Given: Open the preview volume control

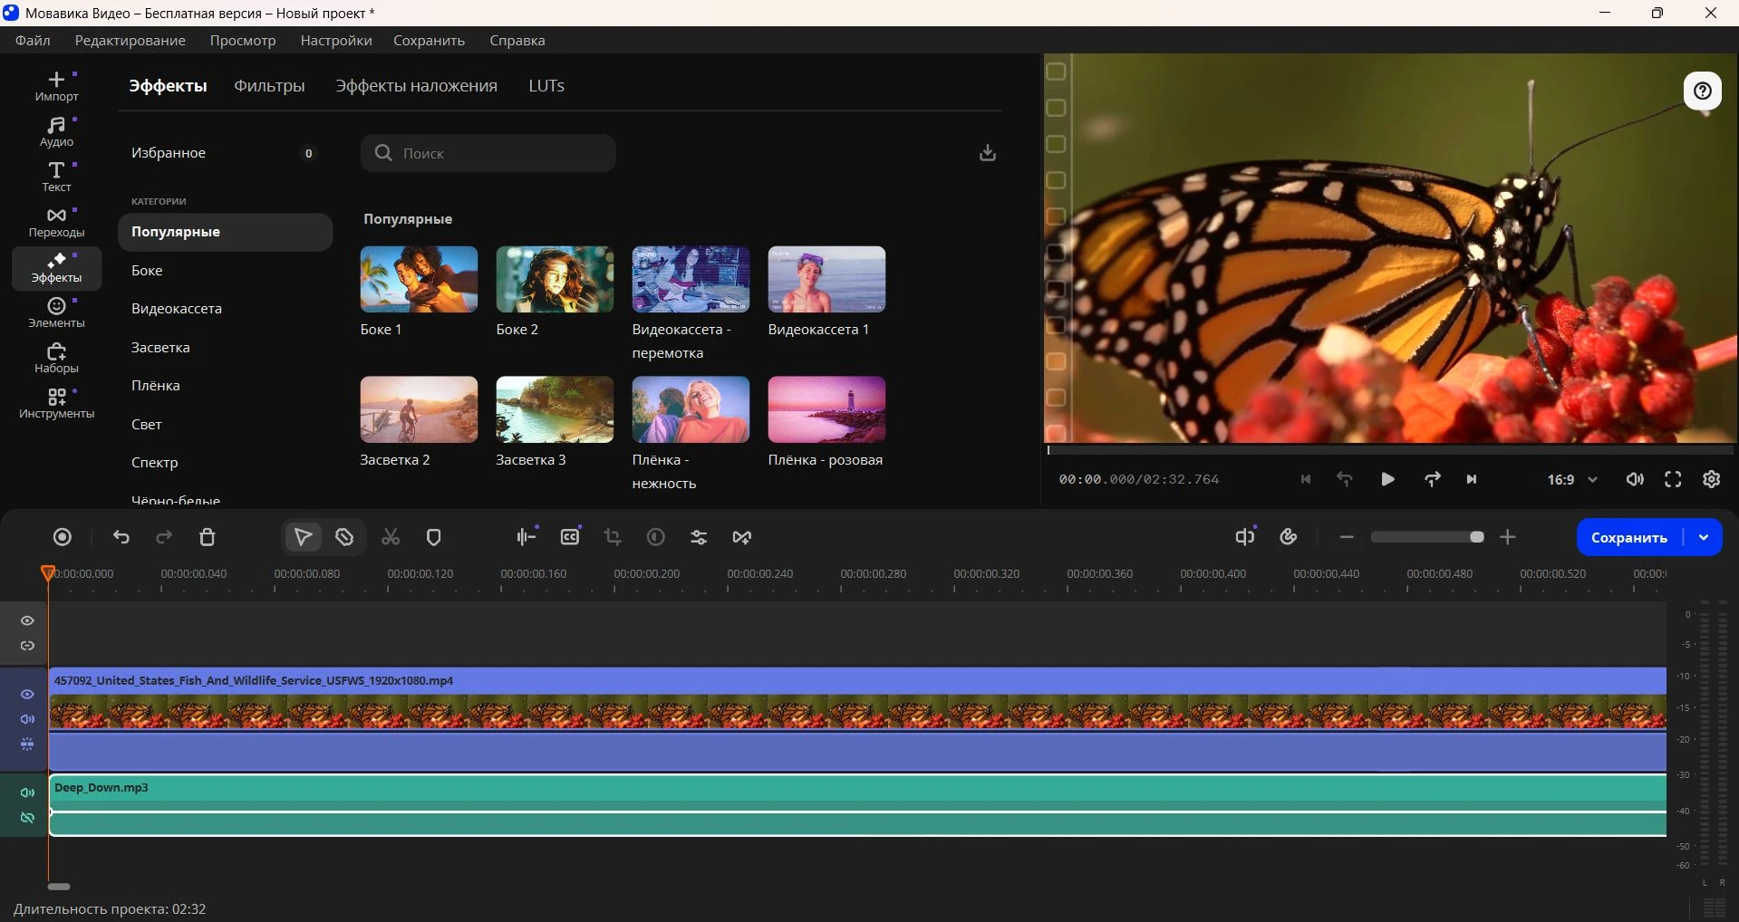Looking at the screenshot, I should [1635, 480].
